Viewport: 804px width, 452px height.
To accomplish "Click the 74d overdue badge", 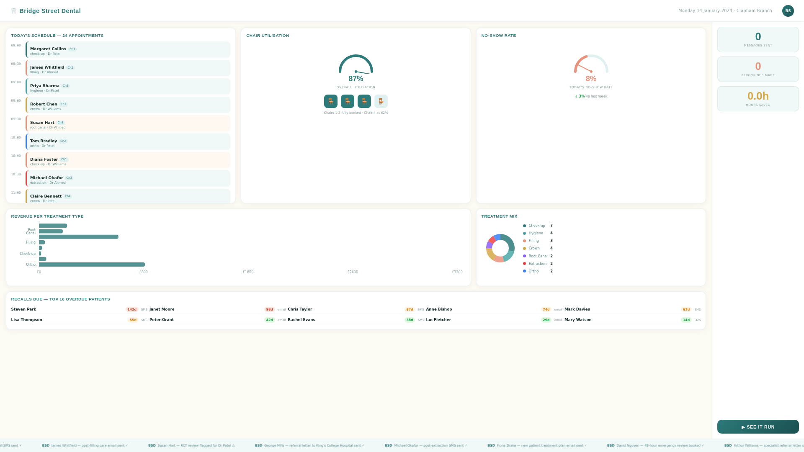I will click(546, 310).
